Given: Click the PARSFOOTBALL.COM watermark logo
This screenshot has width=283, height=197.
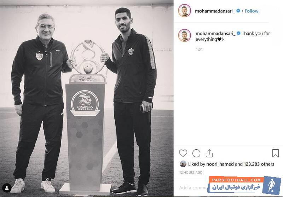Looking at the screenshot, I should (x=244, y=185).
